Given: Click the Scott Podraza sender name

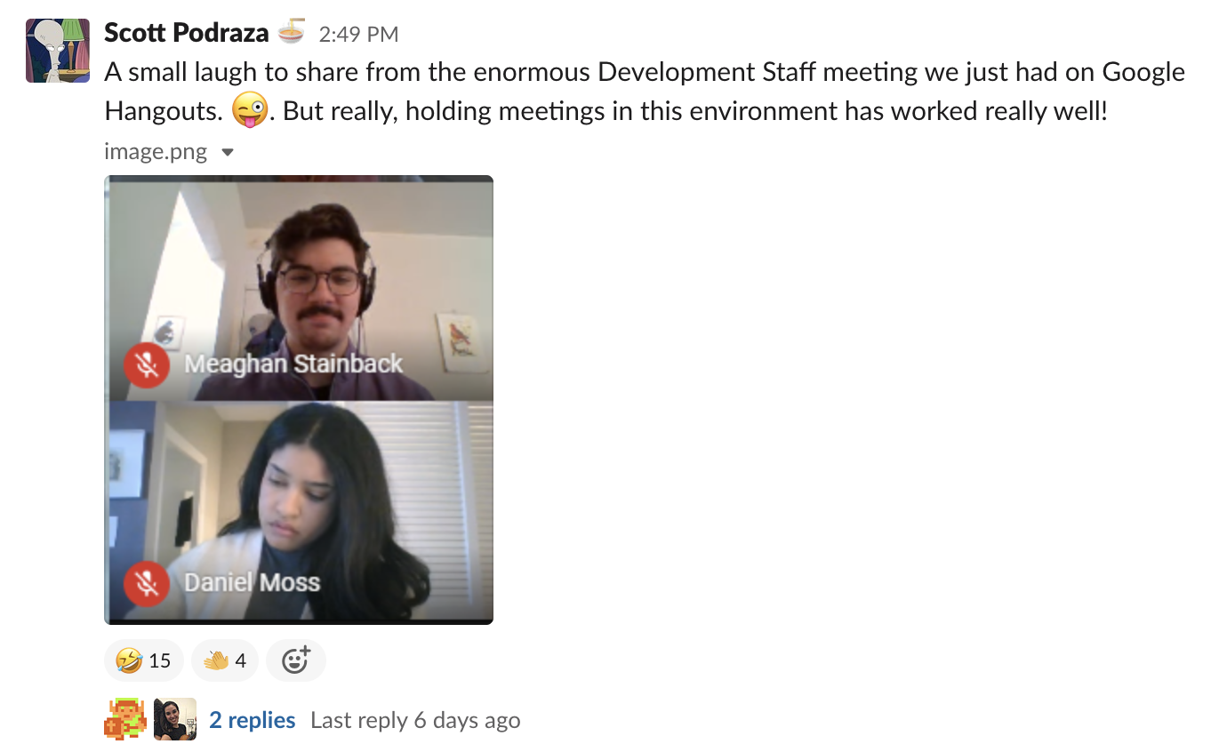Looking at the screenshot, I should coord(187,34).
